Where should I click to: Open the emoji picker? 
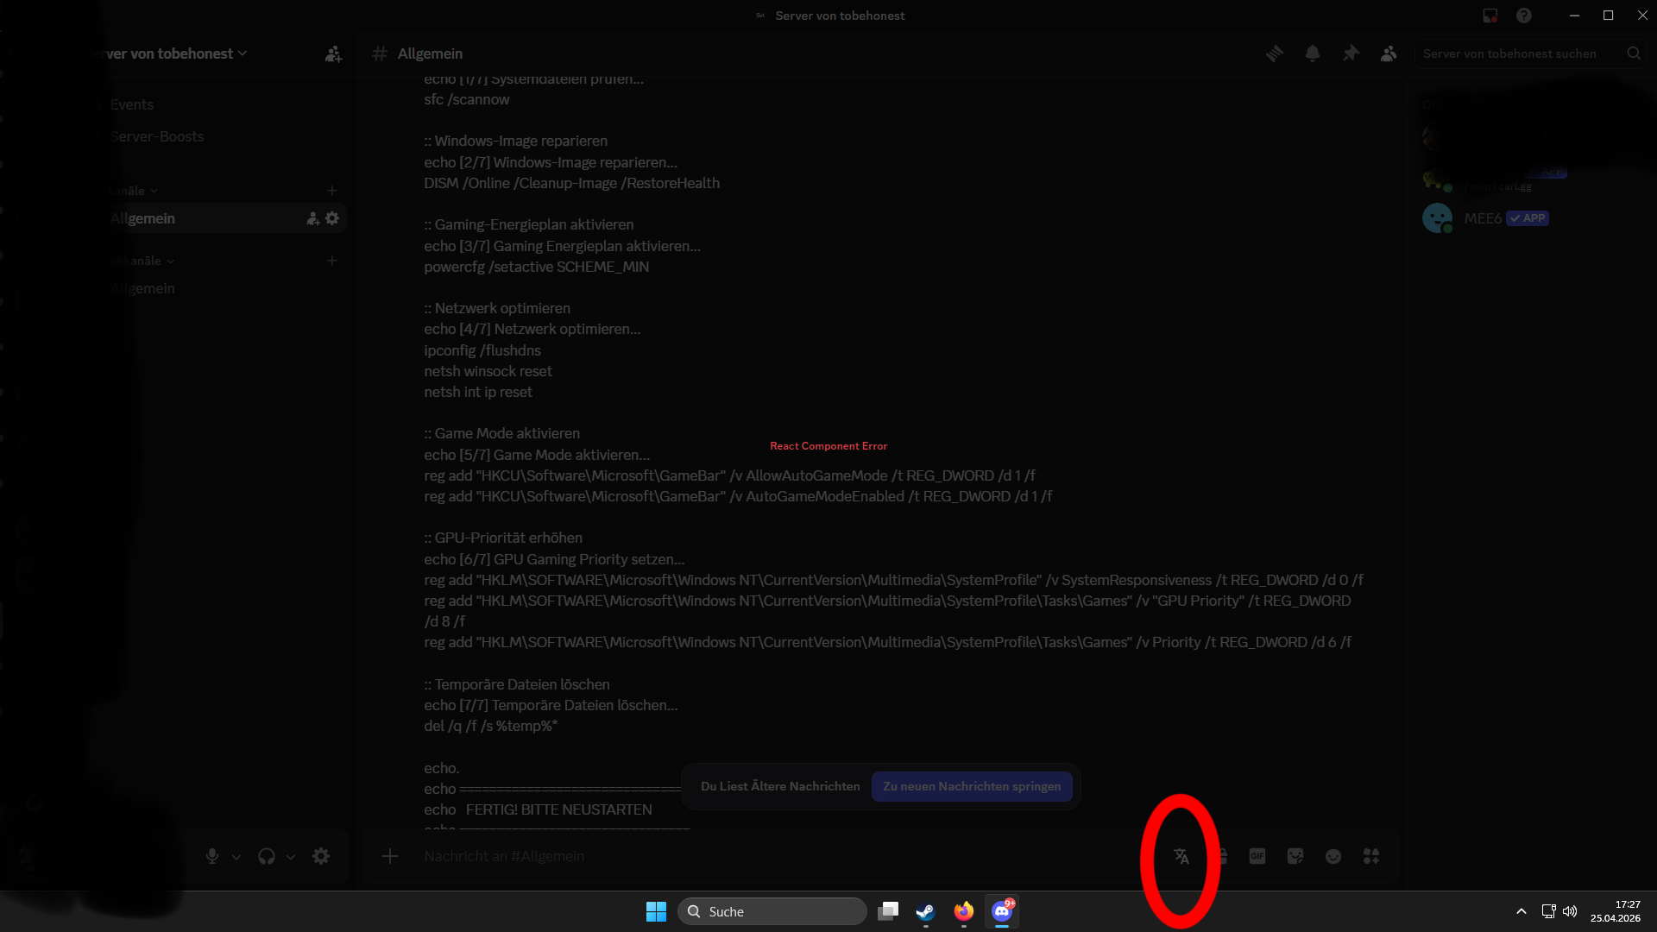point(1333,856)
